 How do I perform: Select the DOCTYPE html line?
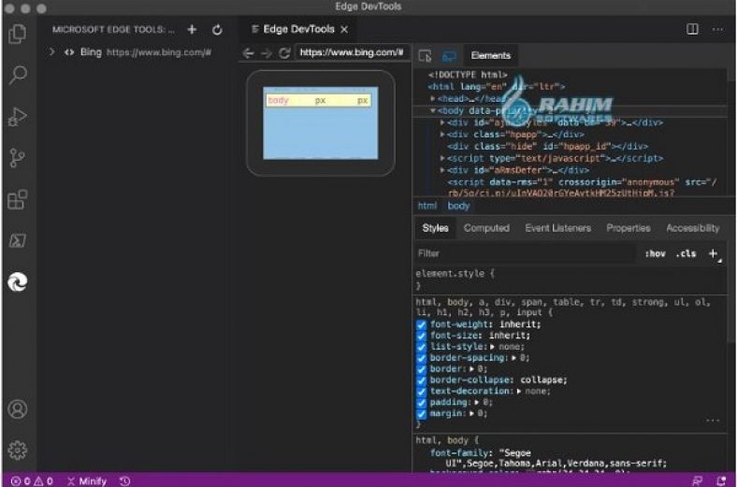[x=469, y=75]
